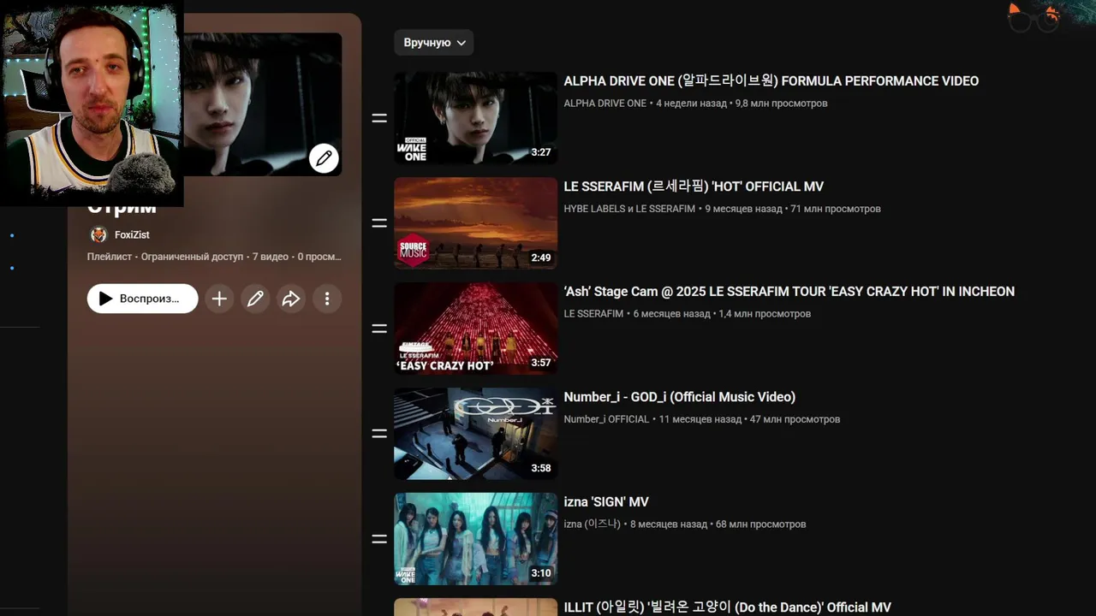Open the Вручную sort dropdown
1096x616 pixels.
[434, 42]
